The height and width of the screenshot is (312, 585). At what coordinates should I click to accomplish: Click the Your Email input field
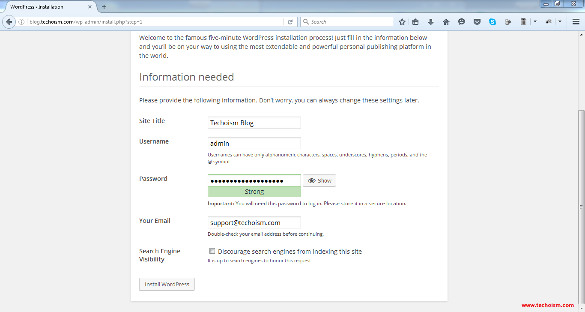point(254,222)
